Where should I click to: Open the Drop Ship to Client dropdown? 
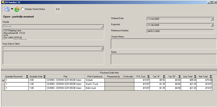[102, 48]
